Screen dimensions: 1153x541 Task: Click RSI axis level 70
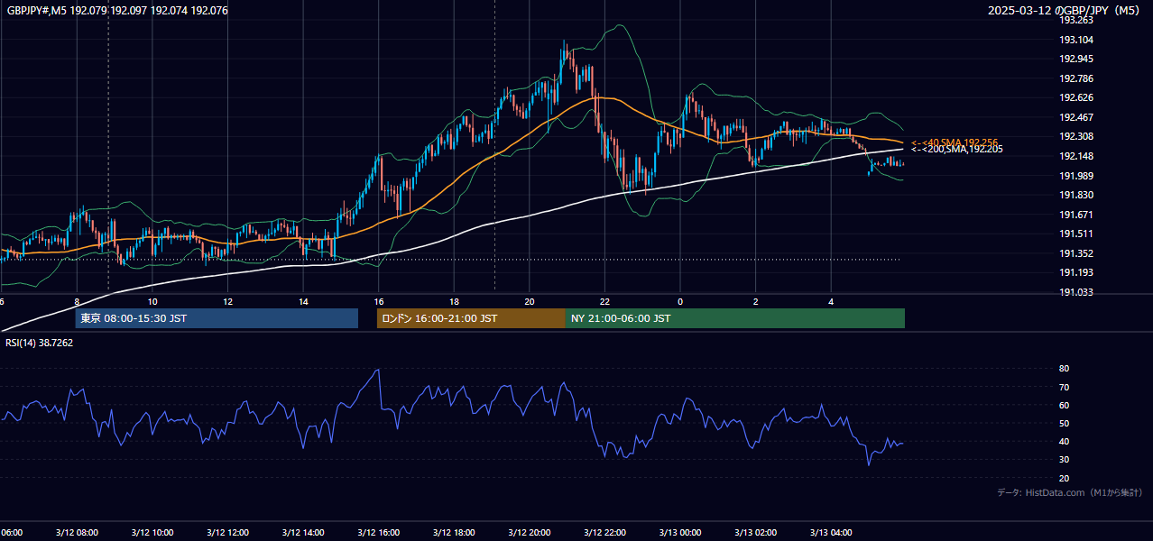click(x=1064, y=387)
